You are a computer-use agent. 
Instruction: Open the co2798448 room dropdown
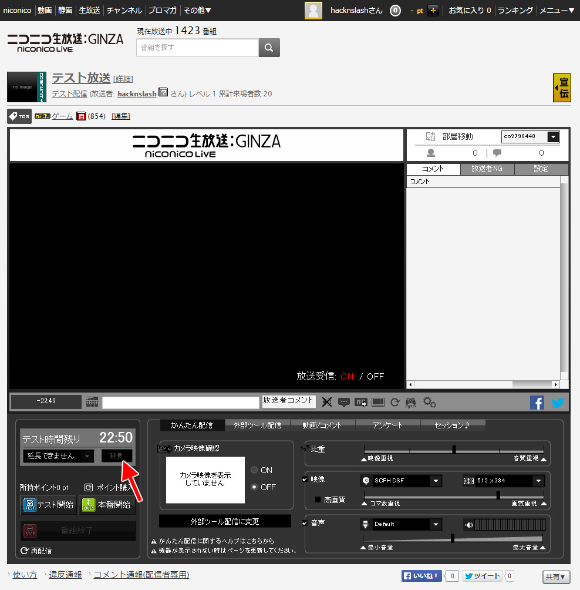530,136
